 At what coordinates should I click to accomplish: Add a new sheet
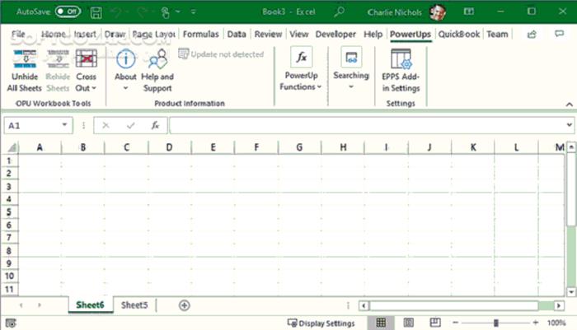184,305
